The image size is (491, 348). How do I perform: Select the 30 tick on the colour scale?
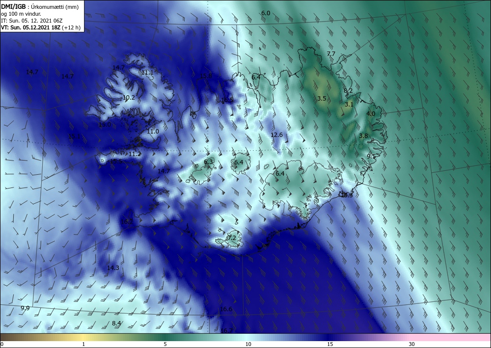[x=412, y=345]
